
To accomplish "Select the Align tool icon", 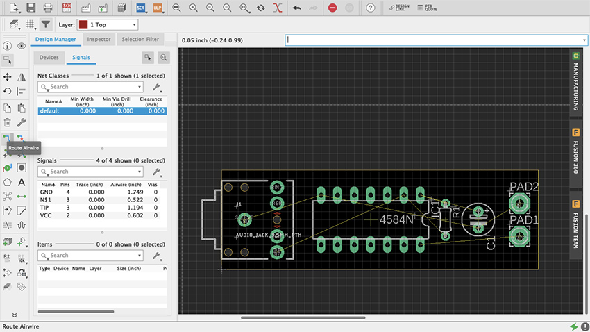I will pos(22,91).
